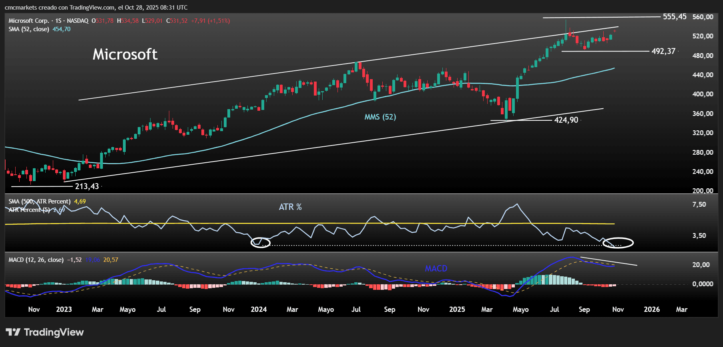This screenshot has height=347, width=723.
Task: Click the MMS (52) moving average label
Action: coord(380,117)
